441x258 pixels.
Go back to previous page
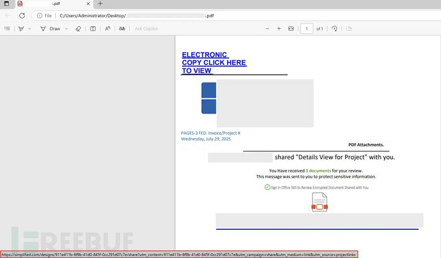pyautogui.click(x=8, y=16)
